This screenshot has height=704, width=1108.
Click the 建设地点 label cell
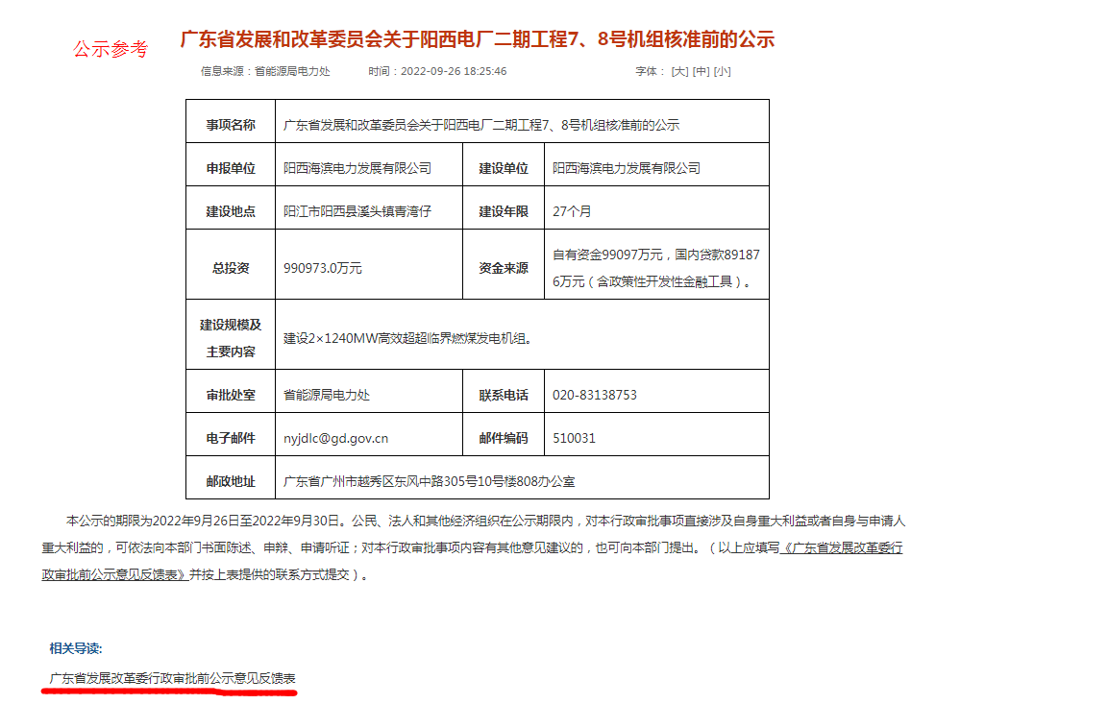coord(231,207)
